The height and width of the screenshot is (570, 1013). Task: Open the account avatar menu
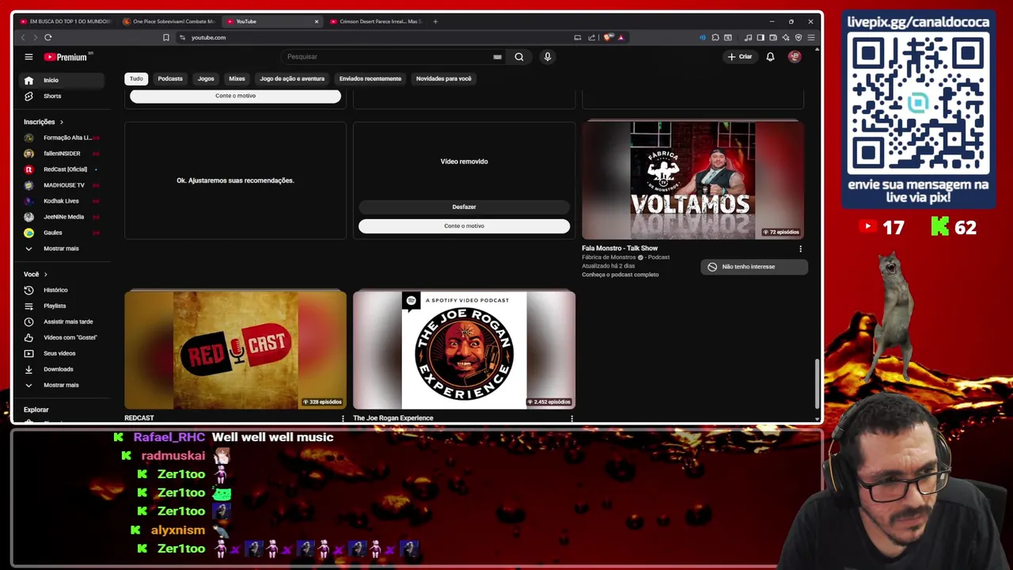(795, 57)
